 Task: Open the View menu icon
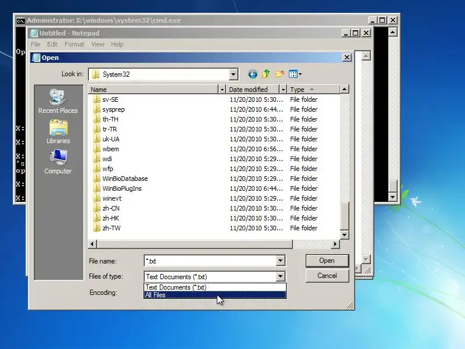[x=295, y=74]
